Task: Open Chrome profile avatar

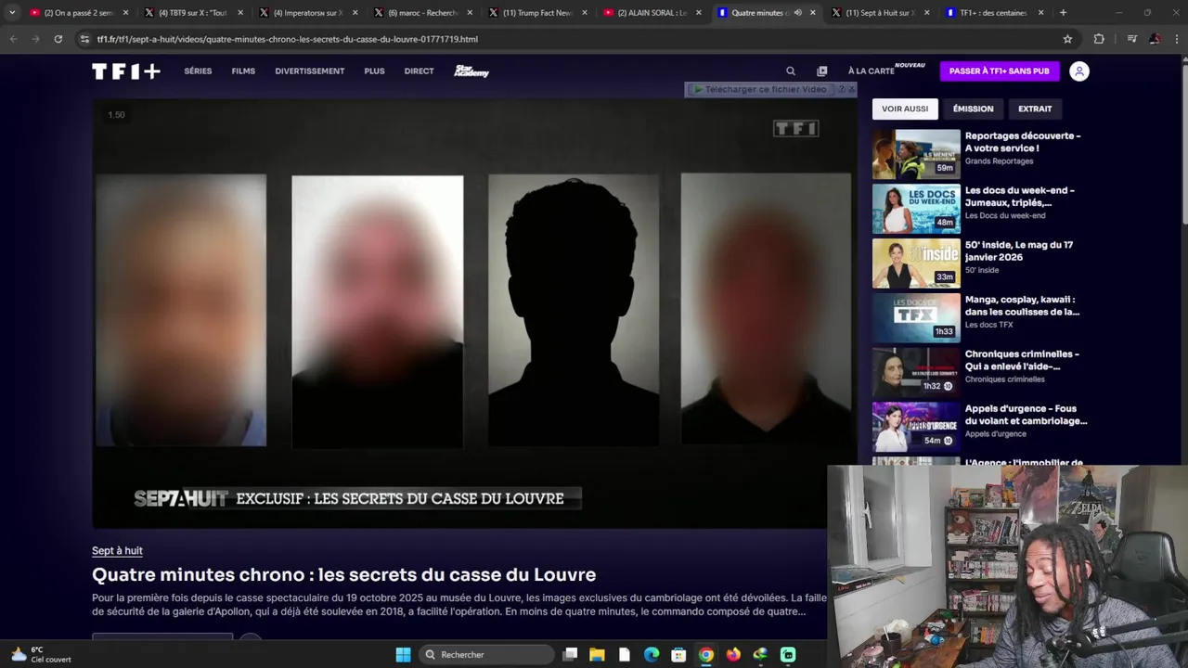Action: click(x=1155, y=39)
